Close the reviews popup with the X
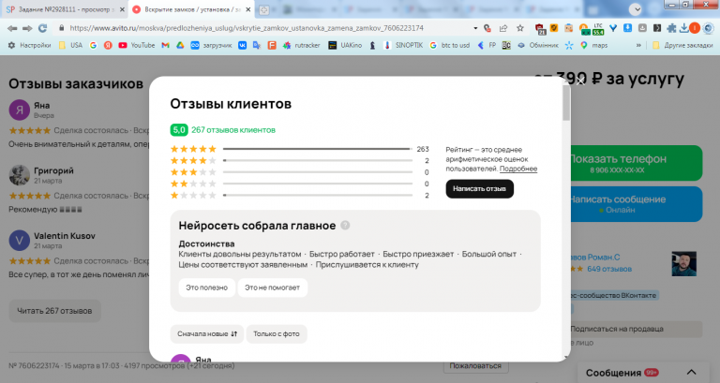The width and height of the screenshot is (720, 383). click(580, 81)
